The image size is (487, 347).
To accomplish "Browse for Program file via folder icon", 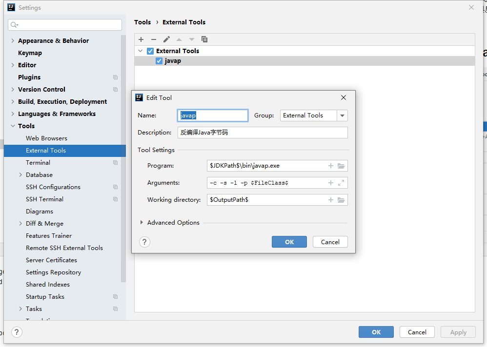I will 341,166.
